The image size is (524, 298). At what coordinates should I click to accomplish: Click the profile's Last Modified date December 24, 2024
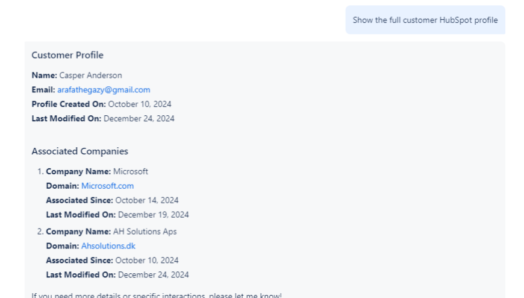coord(139,119)
